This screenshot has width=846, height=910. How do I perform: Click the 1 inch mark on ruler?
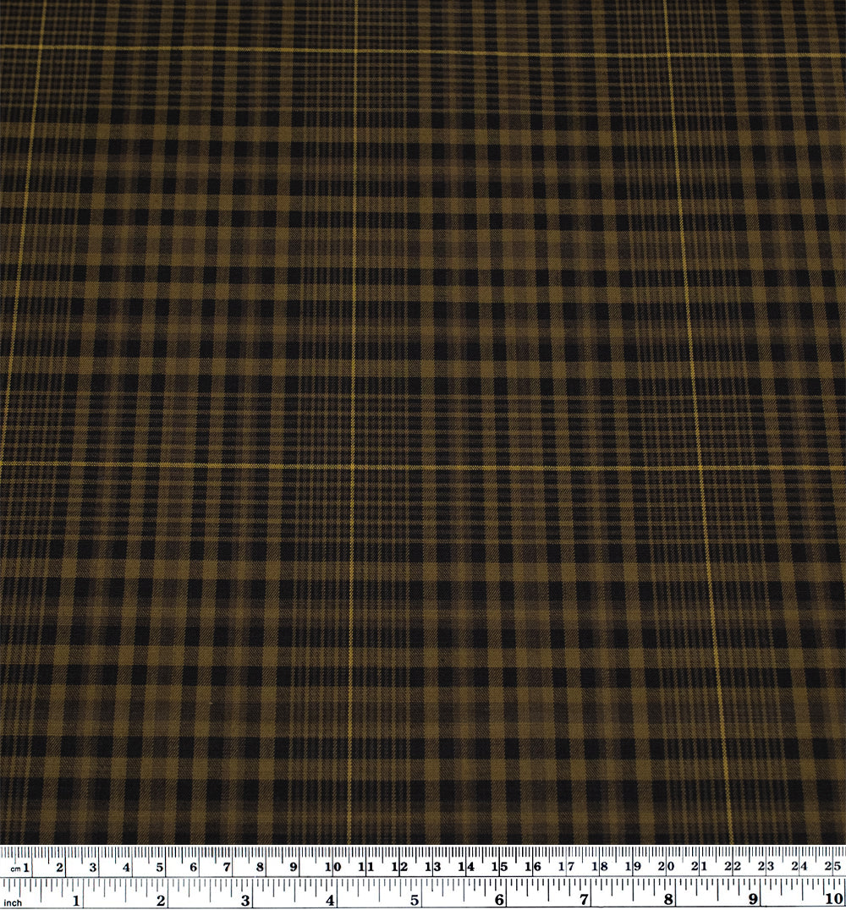coord(77,900)
